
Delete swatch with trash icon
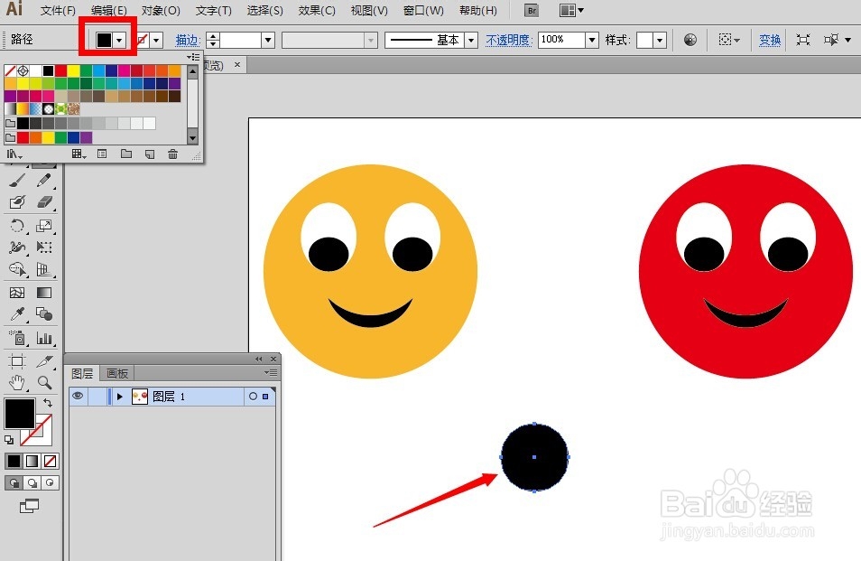(172, 154)
